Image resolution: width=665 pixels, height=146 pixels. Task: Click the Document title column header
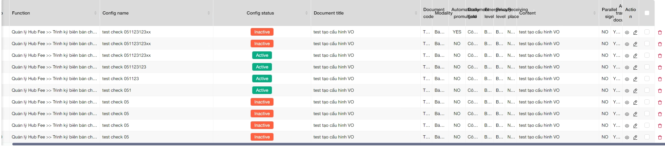(x=329, y=13)
